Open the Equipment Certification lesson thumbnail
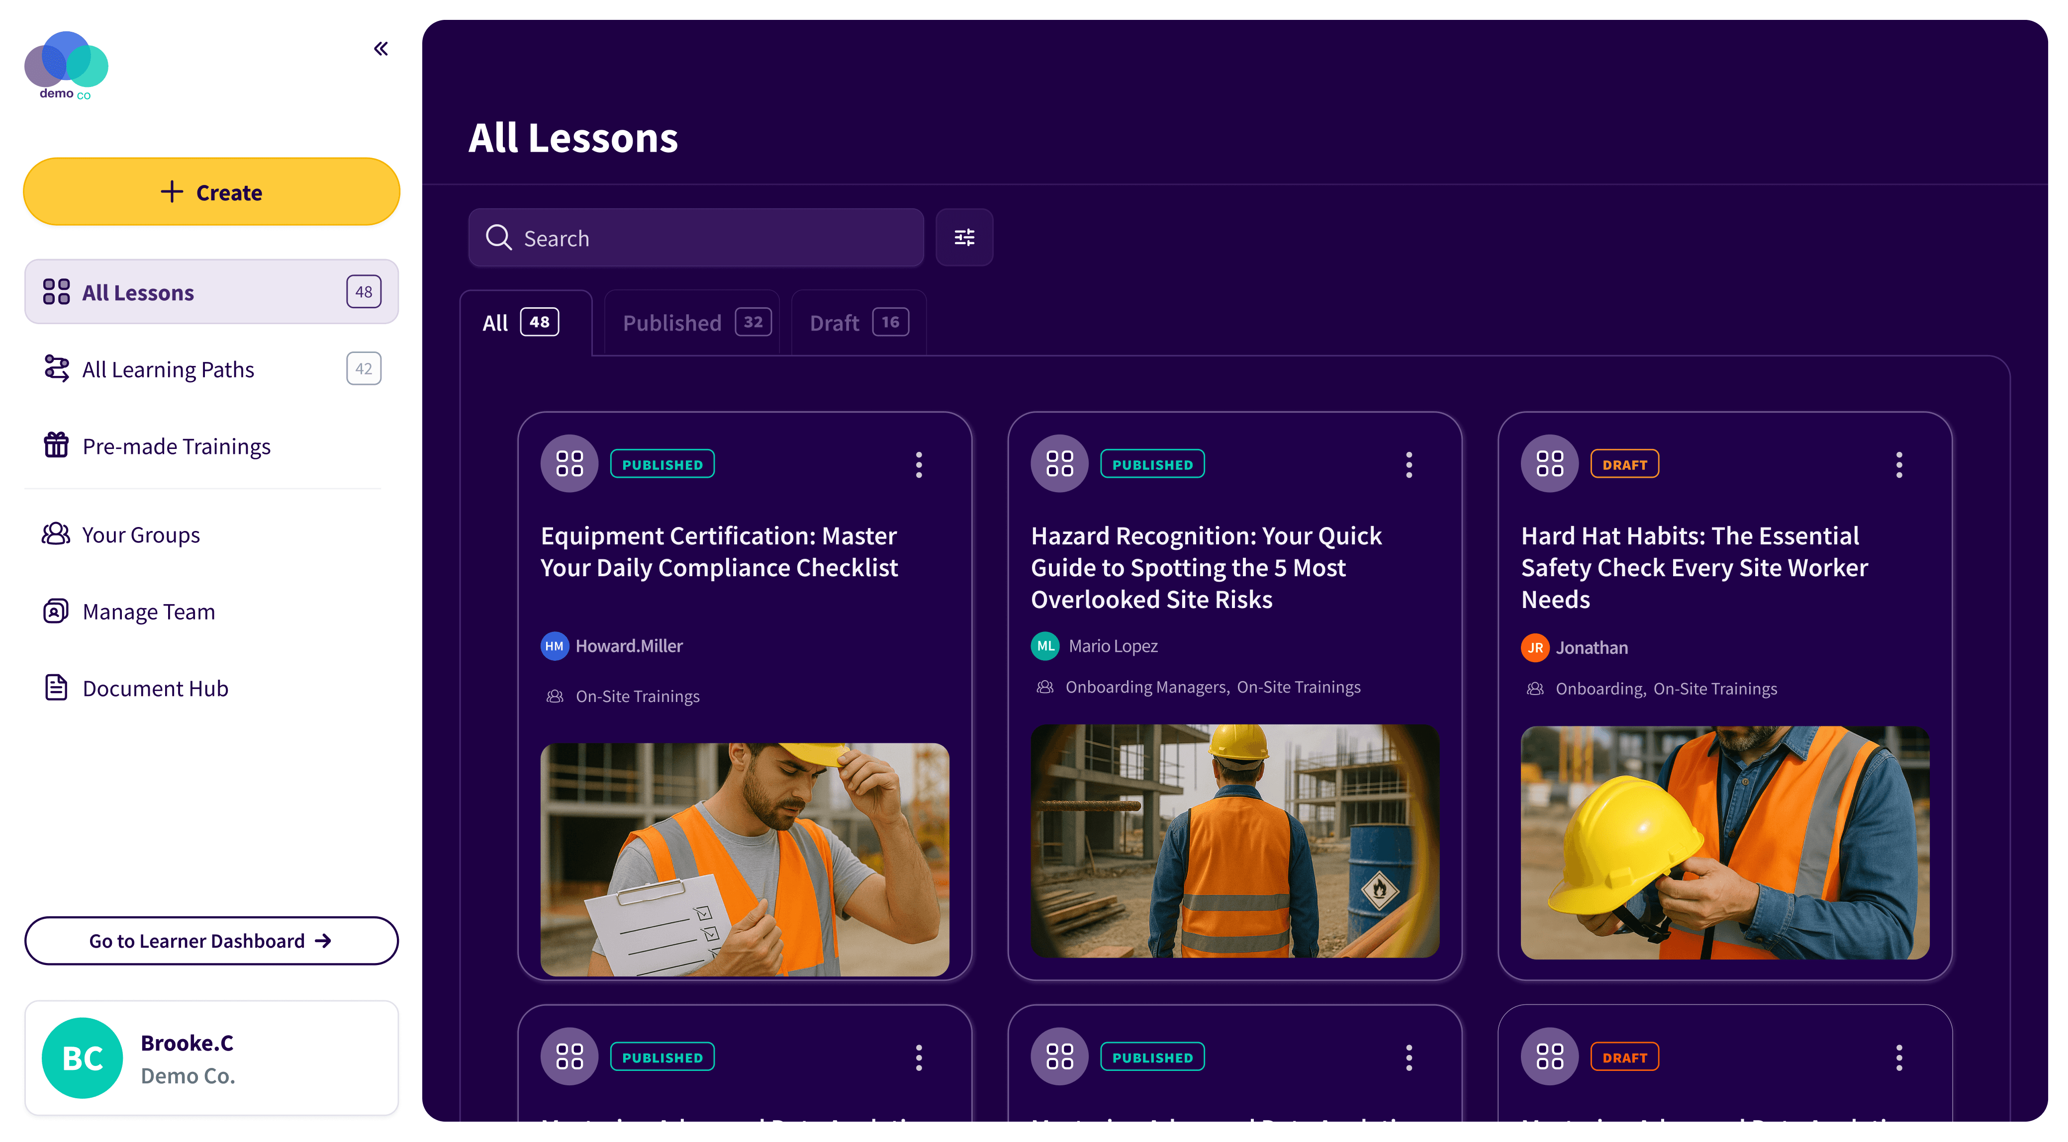 745,860
